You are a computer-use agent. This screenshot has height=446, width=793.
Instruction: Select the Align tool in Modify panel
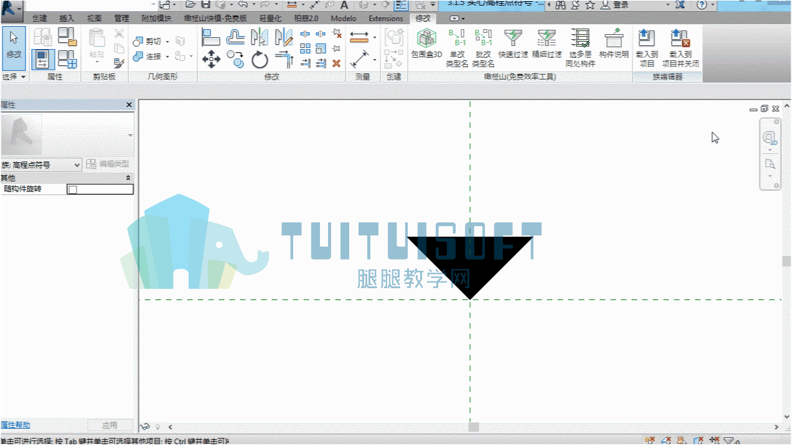[x=212, y=37]
